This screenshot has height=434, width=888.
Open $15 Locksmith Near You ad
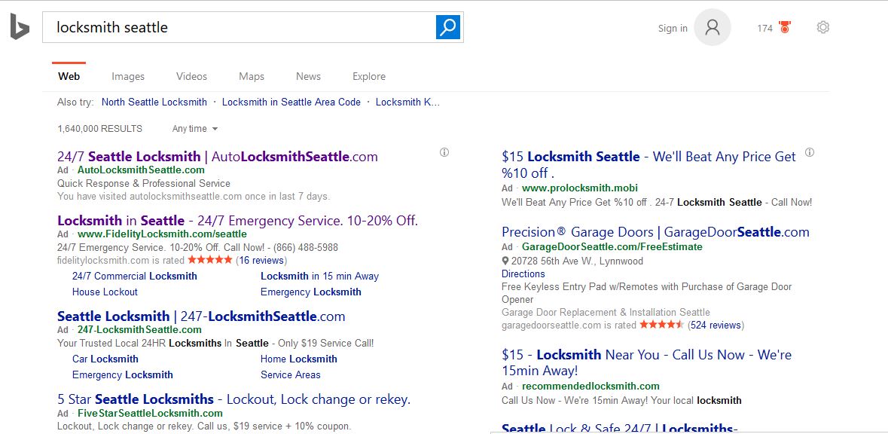(x=647, y=362)
